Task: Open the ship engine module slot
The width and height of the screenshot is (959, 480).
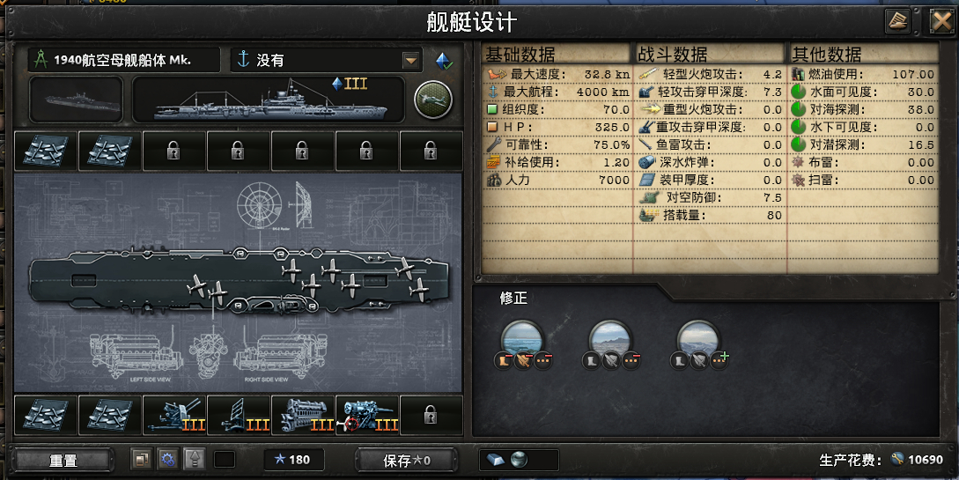Action: coord(303,416)
